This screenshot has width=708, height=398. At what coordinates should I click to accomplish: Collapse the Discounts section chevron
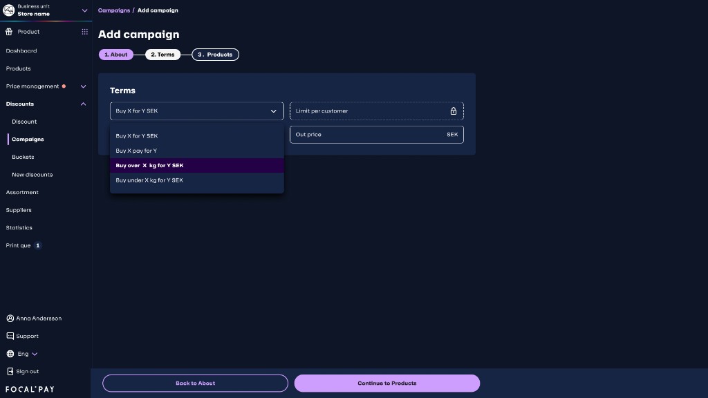click(83, 104)
